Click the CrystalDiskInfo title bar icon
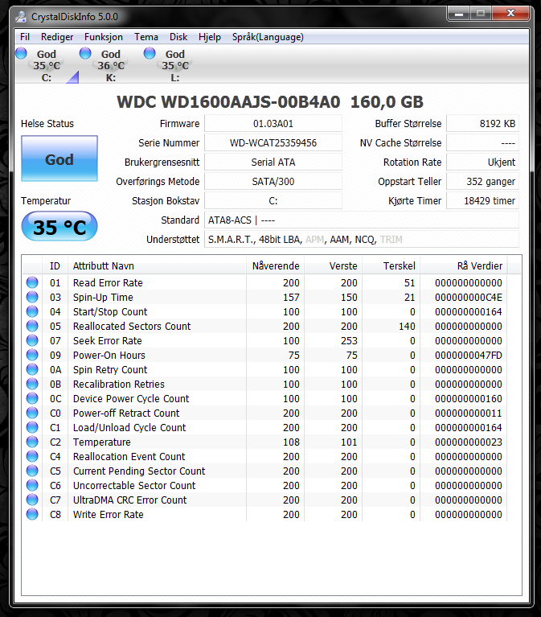The width and height of the screenshot is (541, 617). click(x=21, y=17)
